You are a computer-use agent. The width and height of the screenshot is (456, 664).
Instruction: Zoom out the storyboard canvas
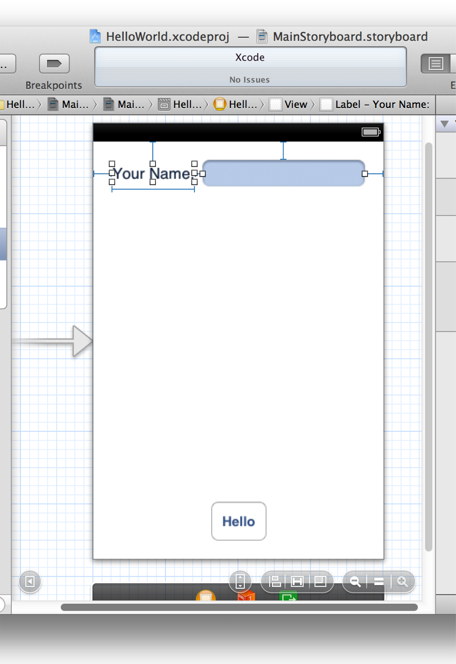click(x=355, y=581)
